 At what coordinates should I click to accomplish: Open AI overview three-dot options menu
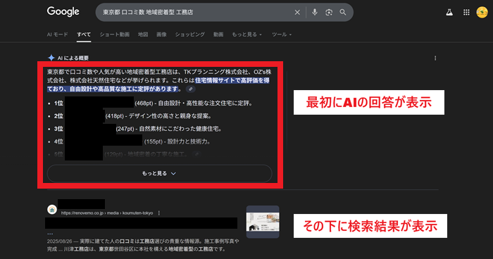435,58
